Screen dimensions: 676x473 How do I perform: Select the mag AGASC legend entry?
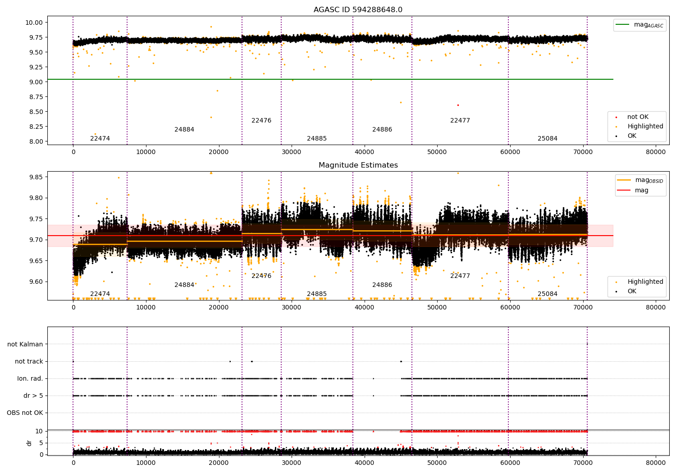(640, 25)
